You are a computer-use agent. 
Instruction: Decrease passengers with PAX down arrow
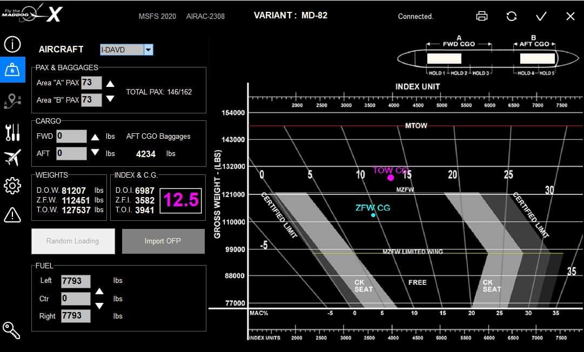[x=110, y=99]
